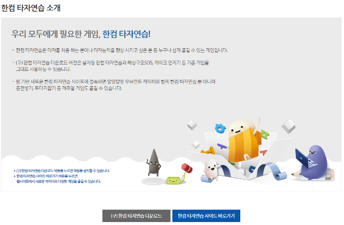The image size is (344, 225).
Task: Click the paragraph mentioning 해상구조SOS, 케이크 던지기
Action: (x=113, y=66)
